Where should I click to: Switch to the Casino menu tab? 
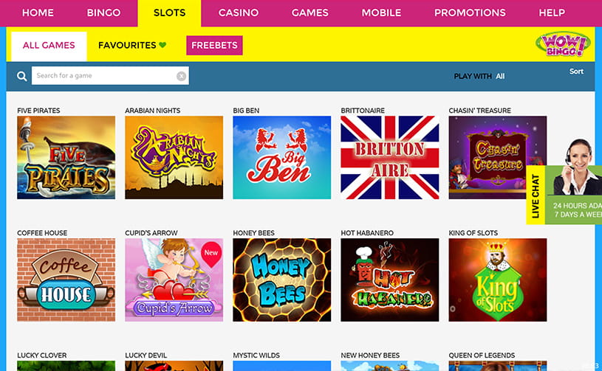click(239, 13)
